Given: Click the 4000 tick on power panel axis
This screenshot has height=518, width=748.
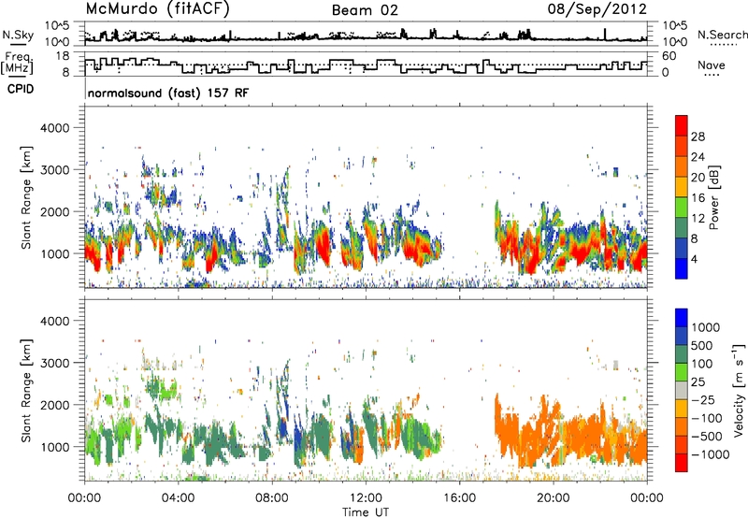Looking at the screenshot, I should 54,128.
